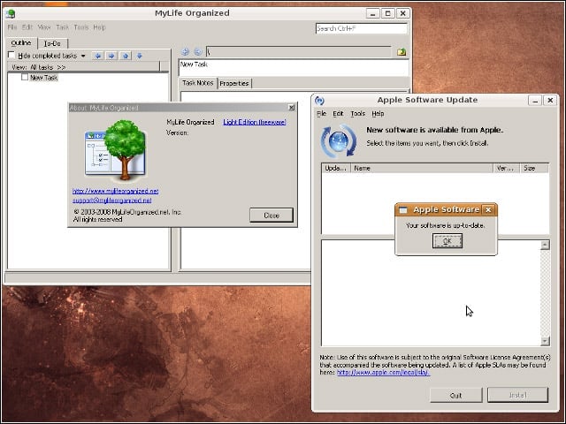Click the Install button
Screen dimensions: 566x424
pyautogui.click(x=517, y=395)
